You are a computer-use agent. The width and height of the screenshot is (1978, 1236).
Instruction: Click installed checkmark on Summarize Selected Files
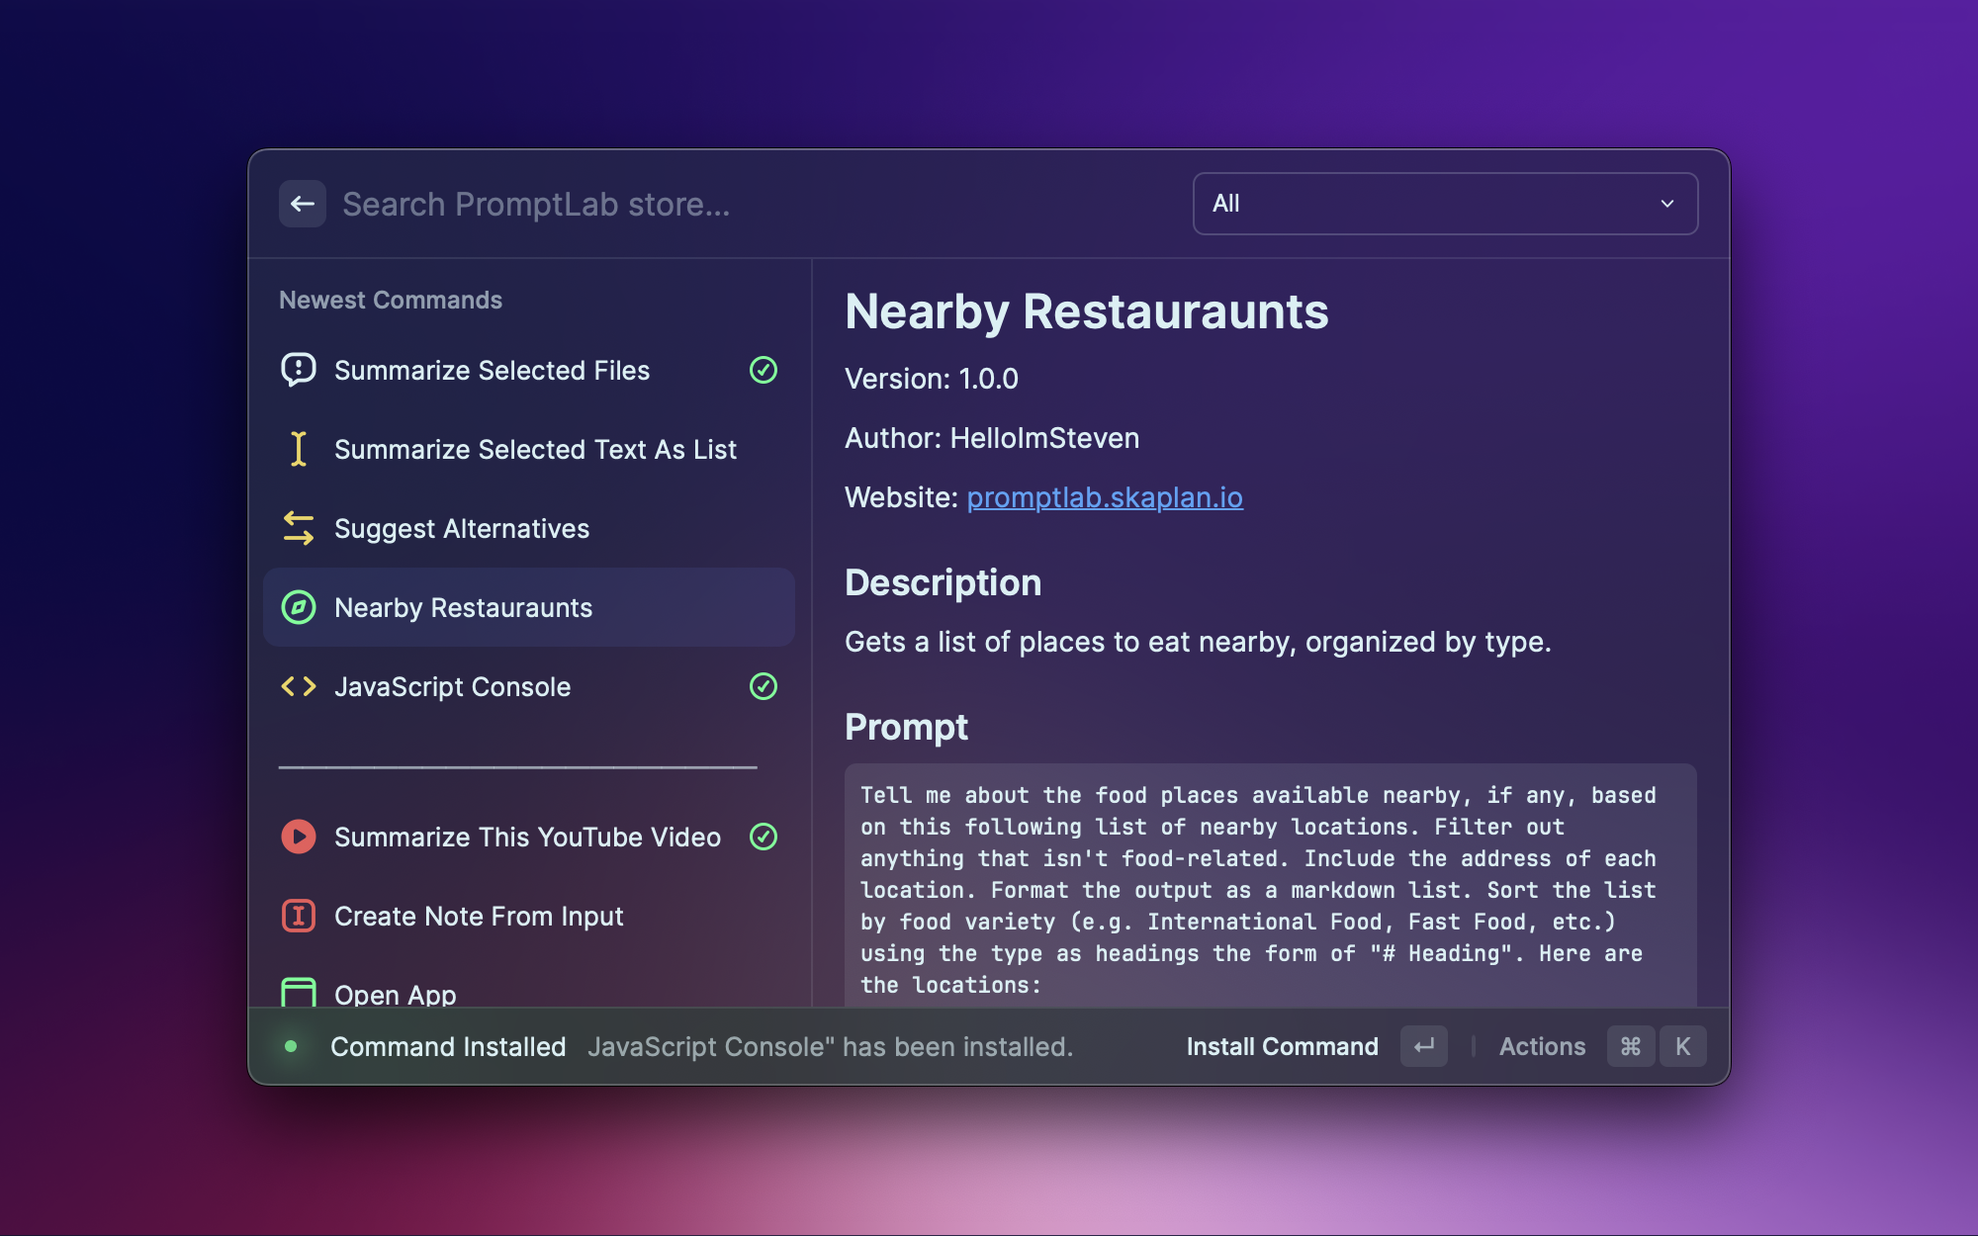(764, 370)
